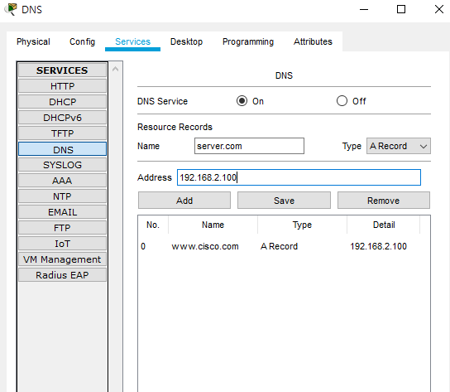Click the Name field containing server.com

coord(249,146)
